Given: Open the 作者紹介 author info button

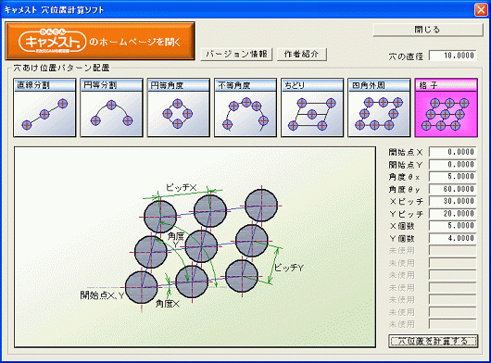Looking at the screenshot, I should coord(302,54).
